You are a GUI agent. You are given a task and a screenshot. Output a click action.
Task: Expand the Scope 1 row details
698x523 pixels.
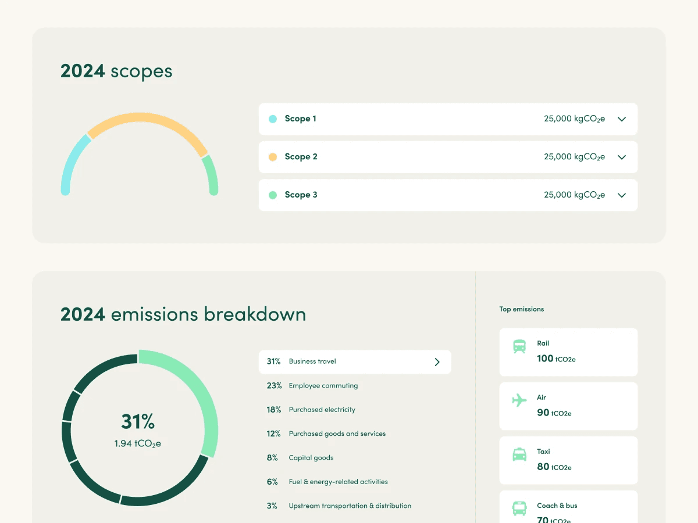tap(621, 119)
